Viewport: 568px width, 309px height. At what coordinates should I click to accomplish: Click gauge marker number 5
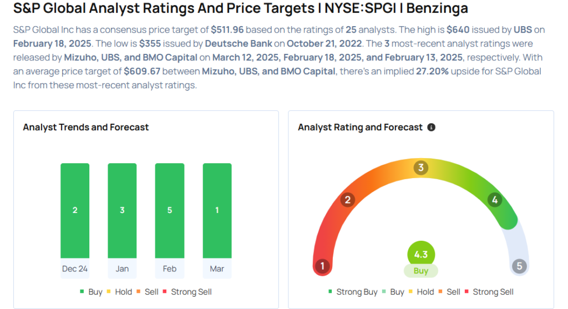click(519, 266)
